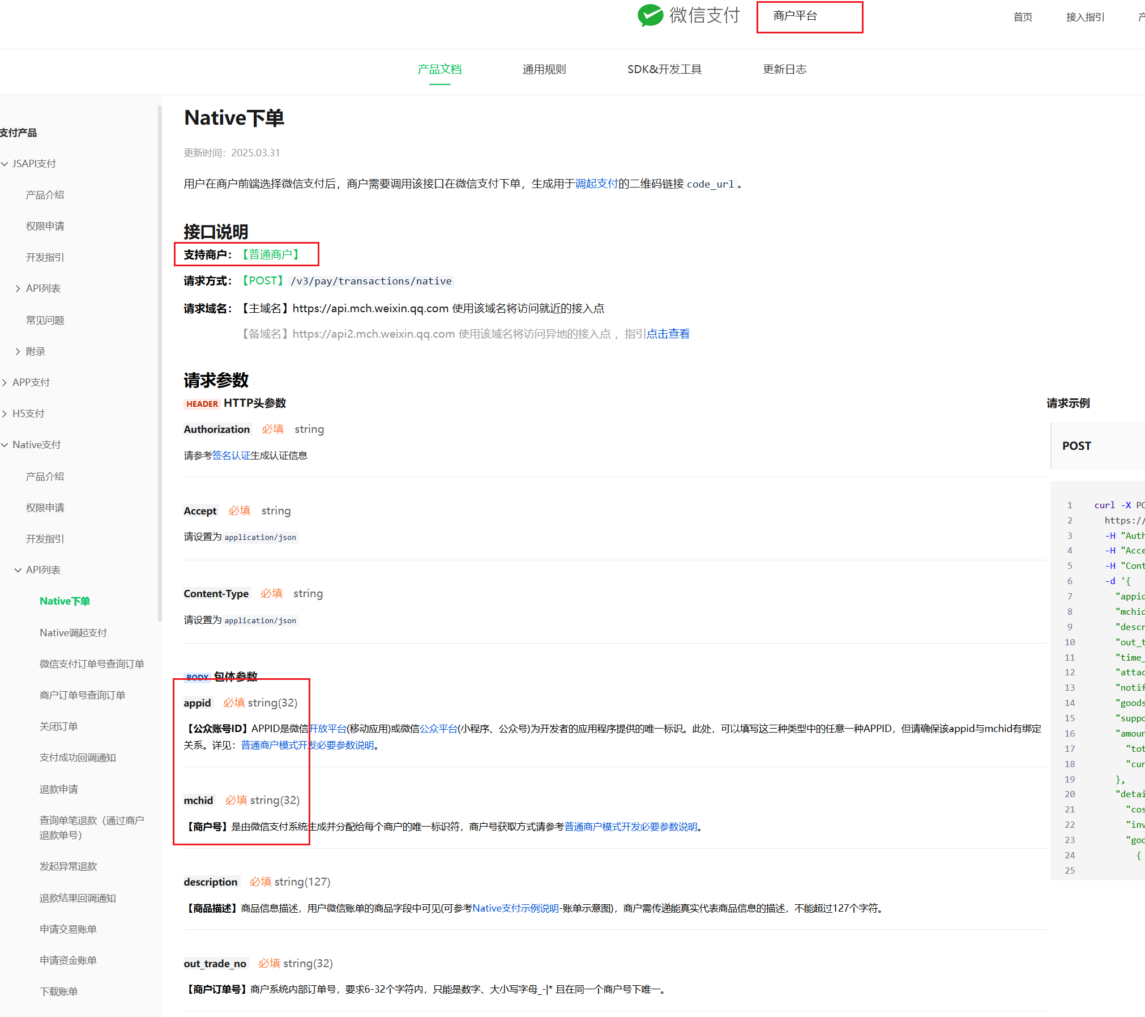Image resolution: width=1145 pixels, height=1017 pixels.
Task: Click the Native下单 page title
Action: pos(234,118)
